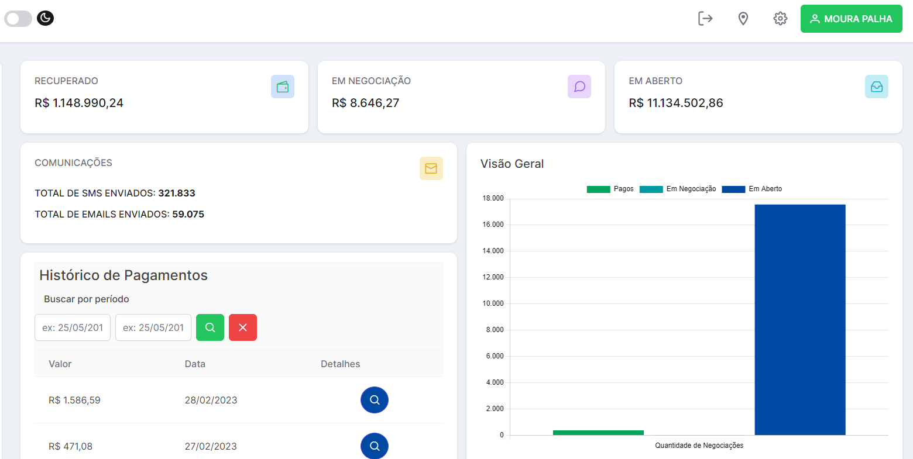Click the blue Em Aberto chart bar
Screen dimensions: 913x459
click(800, 320)
